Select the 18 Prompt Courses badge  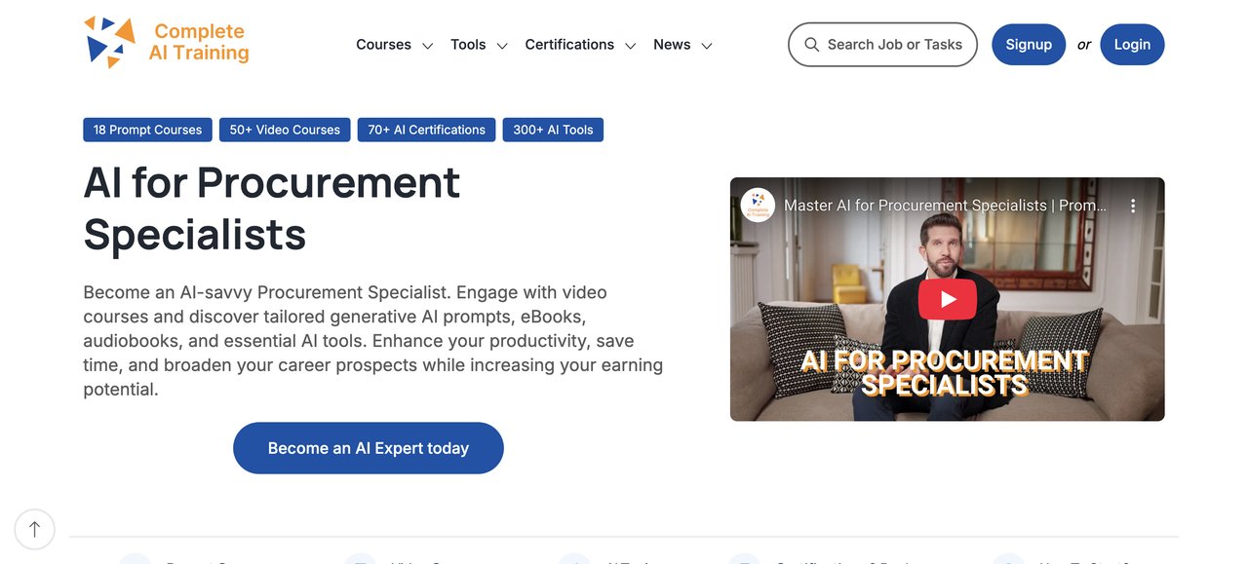(x=147, y=130)
